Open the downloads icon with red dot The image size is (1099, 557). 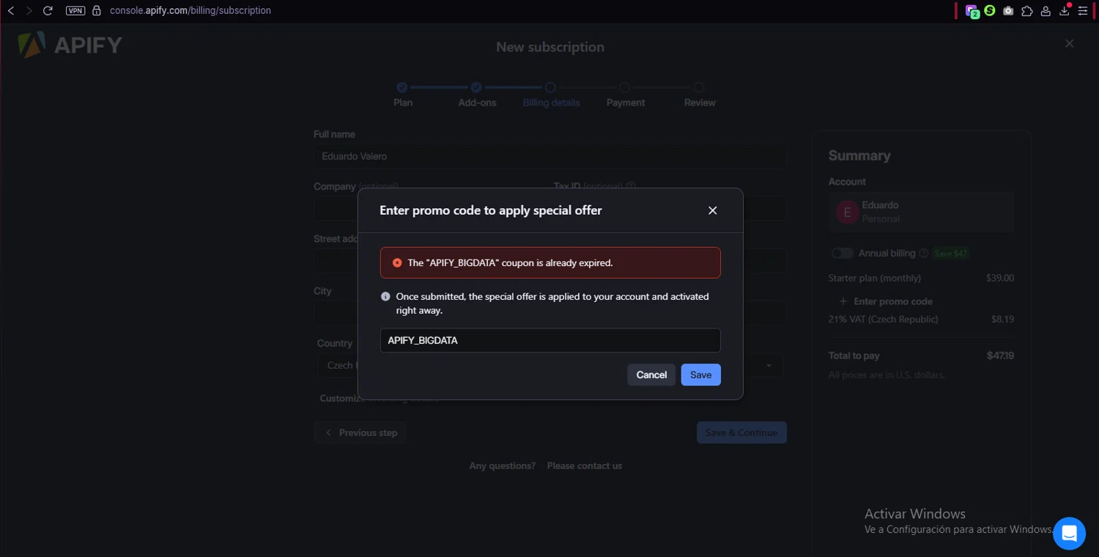click(x=1065, y=10)
